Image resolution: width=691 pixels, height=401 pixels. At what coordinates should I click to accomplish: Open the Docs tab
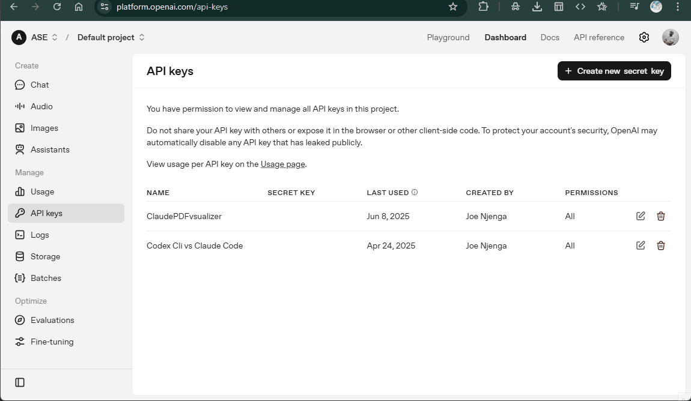(x=550, y=37)
